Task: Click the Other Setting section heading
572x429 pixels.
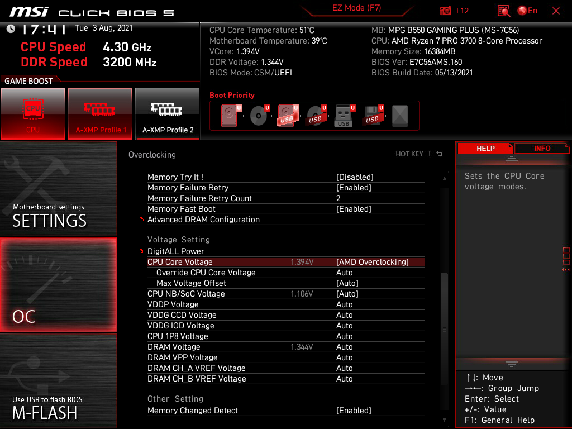Action: coord(175,399)
